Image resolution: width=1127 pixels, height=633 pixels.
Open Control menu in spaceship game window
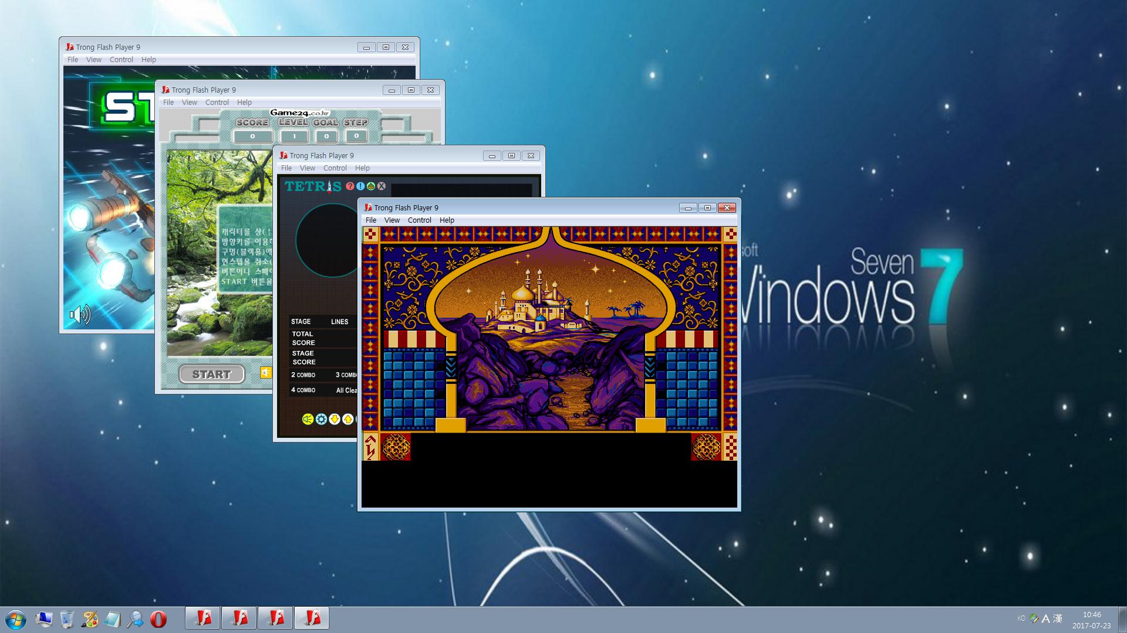point(122,60)
